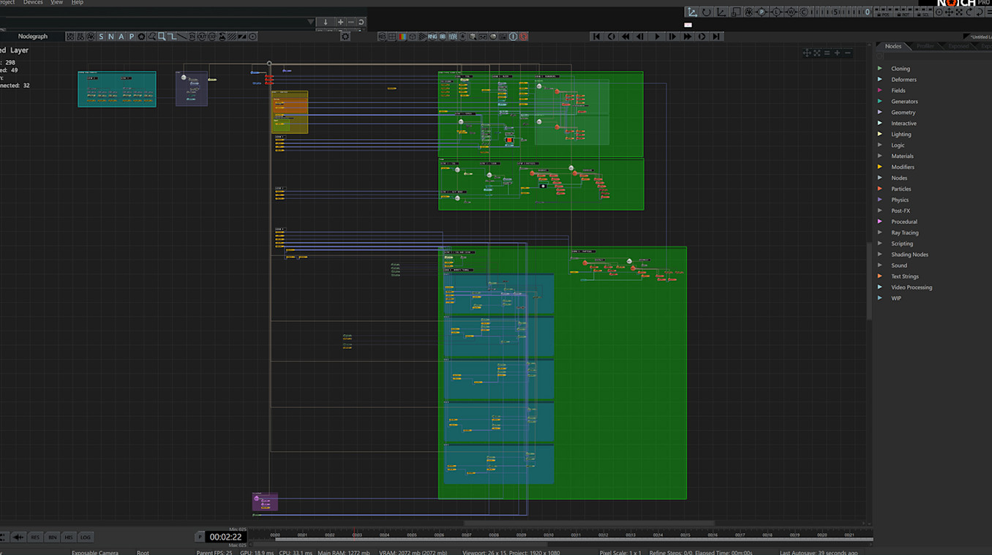
Task: Click the fit-to-view icon in nodegraph corner
Action: point(816,53)
